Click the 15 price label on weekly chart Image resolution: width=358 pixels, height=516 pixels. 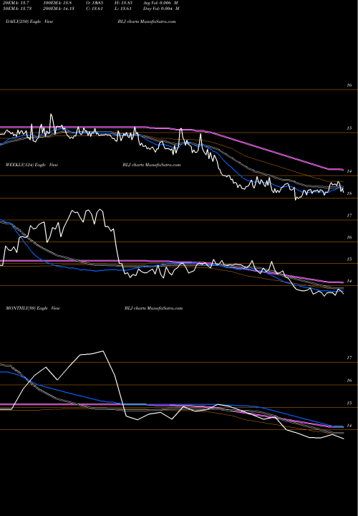[349, 259]
